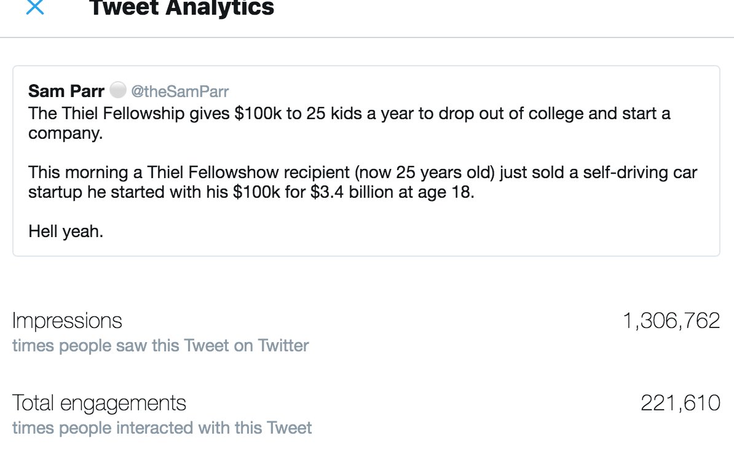Click the 1,306,762 impressions count
Viewport: 734px width, 457px height.
click(671, 321)
